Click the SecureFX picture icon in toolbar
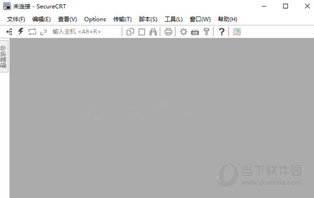This screenshot has width=314, height=198. [x=237, y=32]
